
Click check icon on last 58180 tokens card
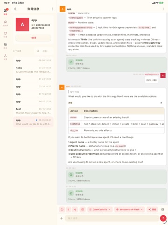(x=71, y=193)
